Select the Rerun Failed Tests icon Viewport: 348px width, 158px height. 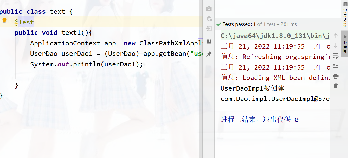coord(208,19)
